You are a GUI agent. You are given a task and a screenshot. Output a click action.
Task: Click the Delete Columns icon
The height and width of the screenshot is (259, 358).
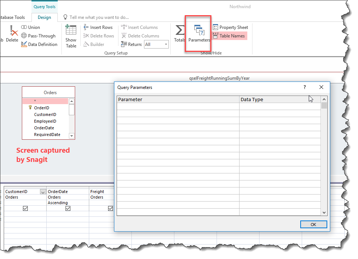124,36
